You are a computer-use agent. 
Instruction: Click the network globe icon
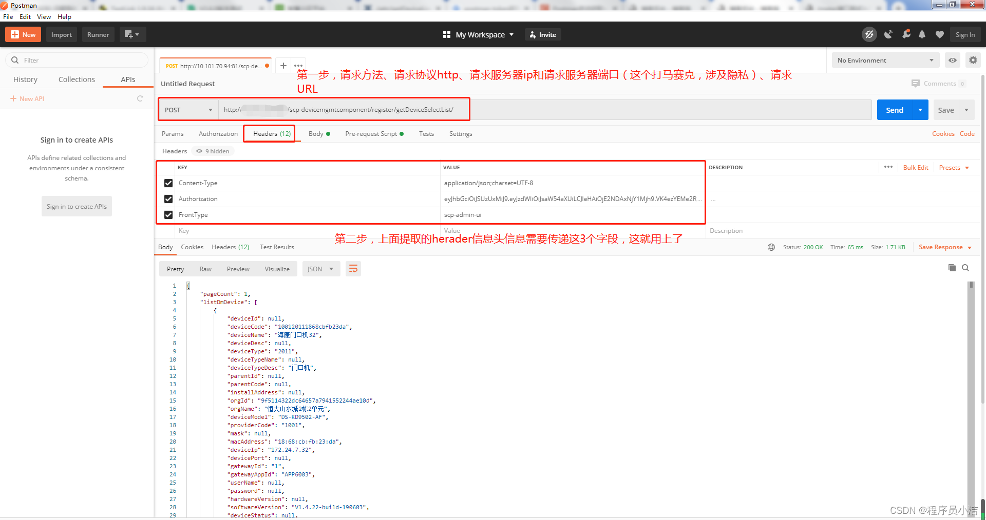coord(771,247)
